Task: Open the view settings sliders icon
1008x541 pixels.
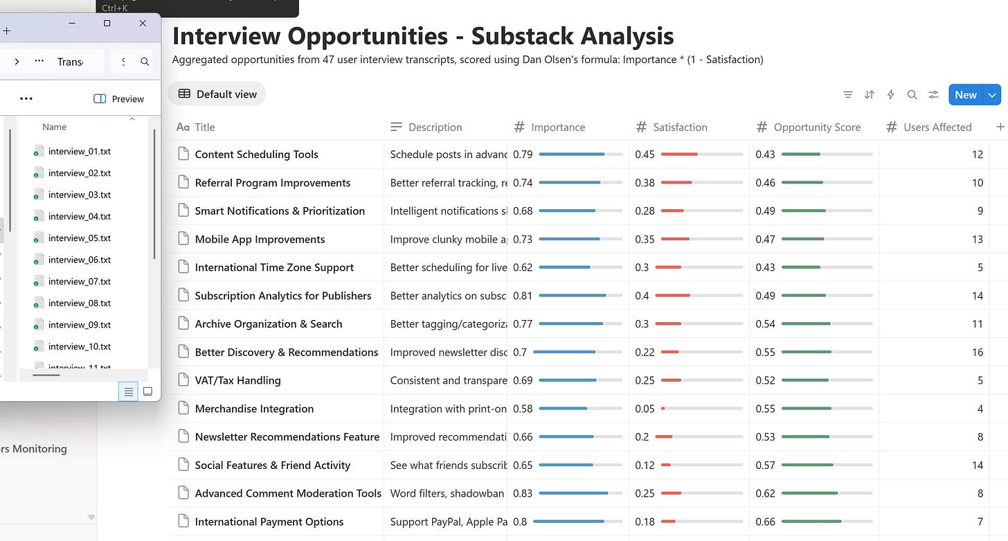Action: [933, 94]
